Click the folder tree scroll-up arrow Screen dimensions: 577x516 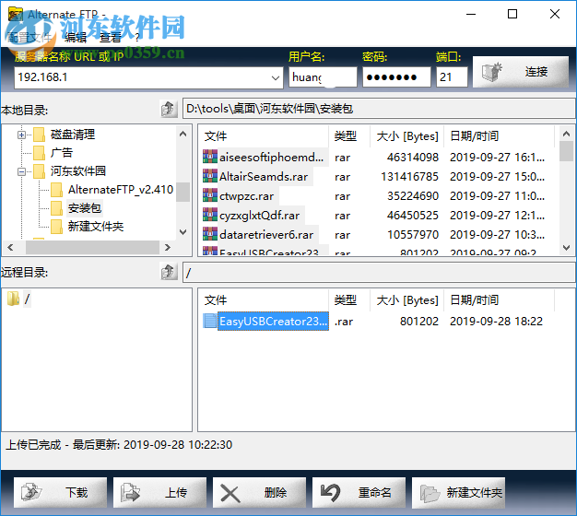click(183, 134)
